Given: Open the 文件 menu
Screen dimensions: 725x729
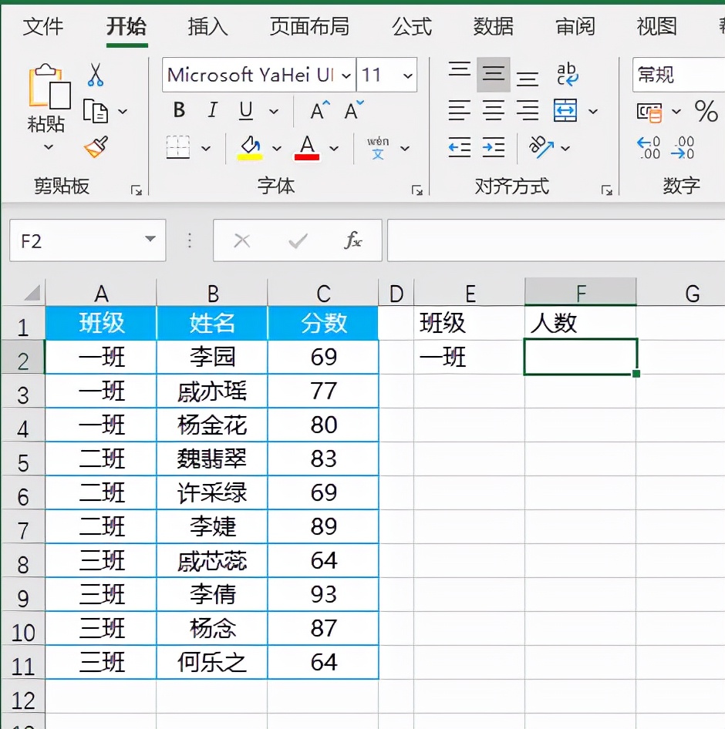Looking at the screenshot, I should 43,26.
